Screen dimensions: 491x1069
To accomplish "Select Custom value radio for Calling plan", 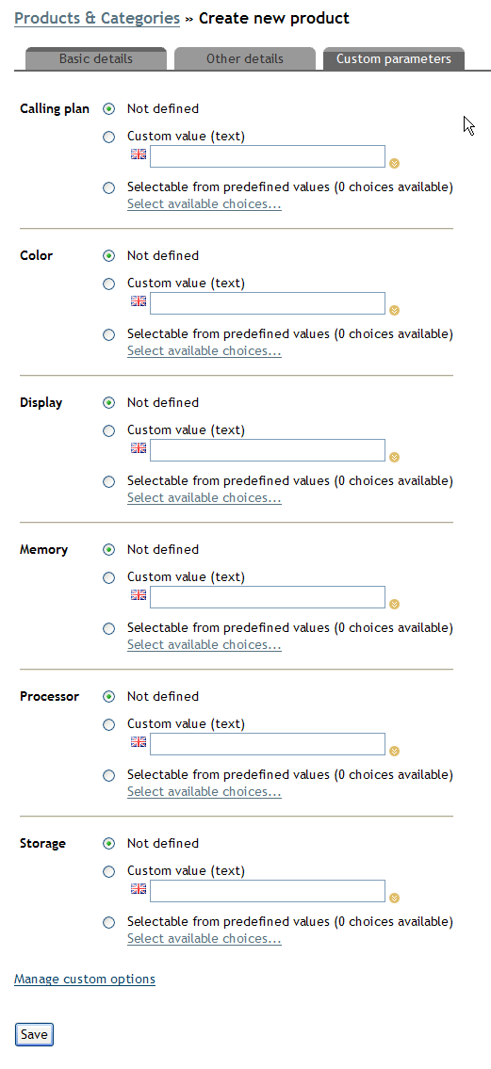I will tap(109, 137).
